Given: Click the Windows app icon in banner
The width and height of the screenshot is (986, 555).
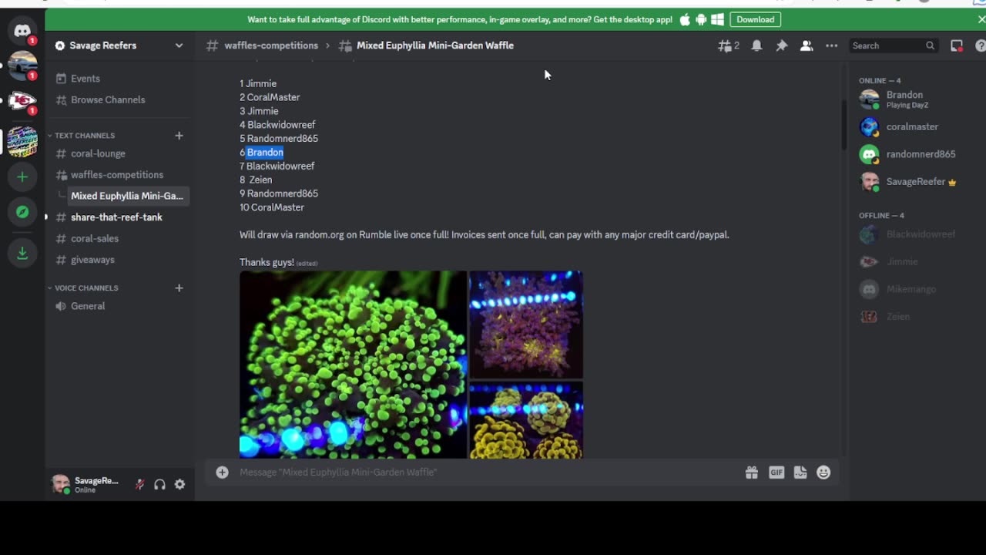Looking at the screenshot, I should pyautogui.click(x=717, y=19).
